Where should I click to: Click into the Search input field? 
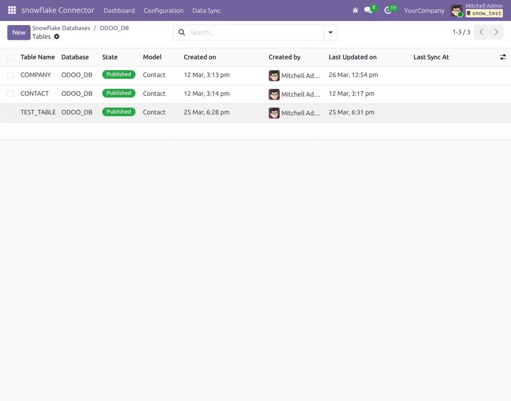pos(255,32)
